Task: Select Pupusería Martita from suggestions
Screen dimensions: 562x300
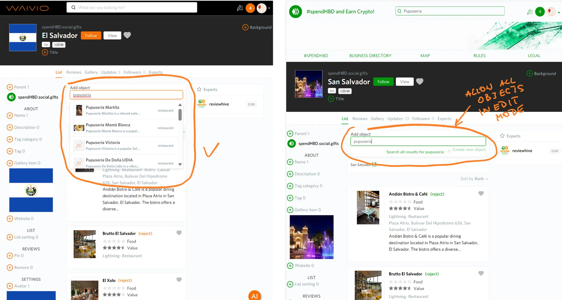Action: point(124,110)
